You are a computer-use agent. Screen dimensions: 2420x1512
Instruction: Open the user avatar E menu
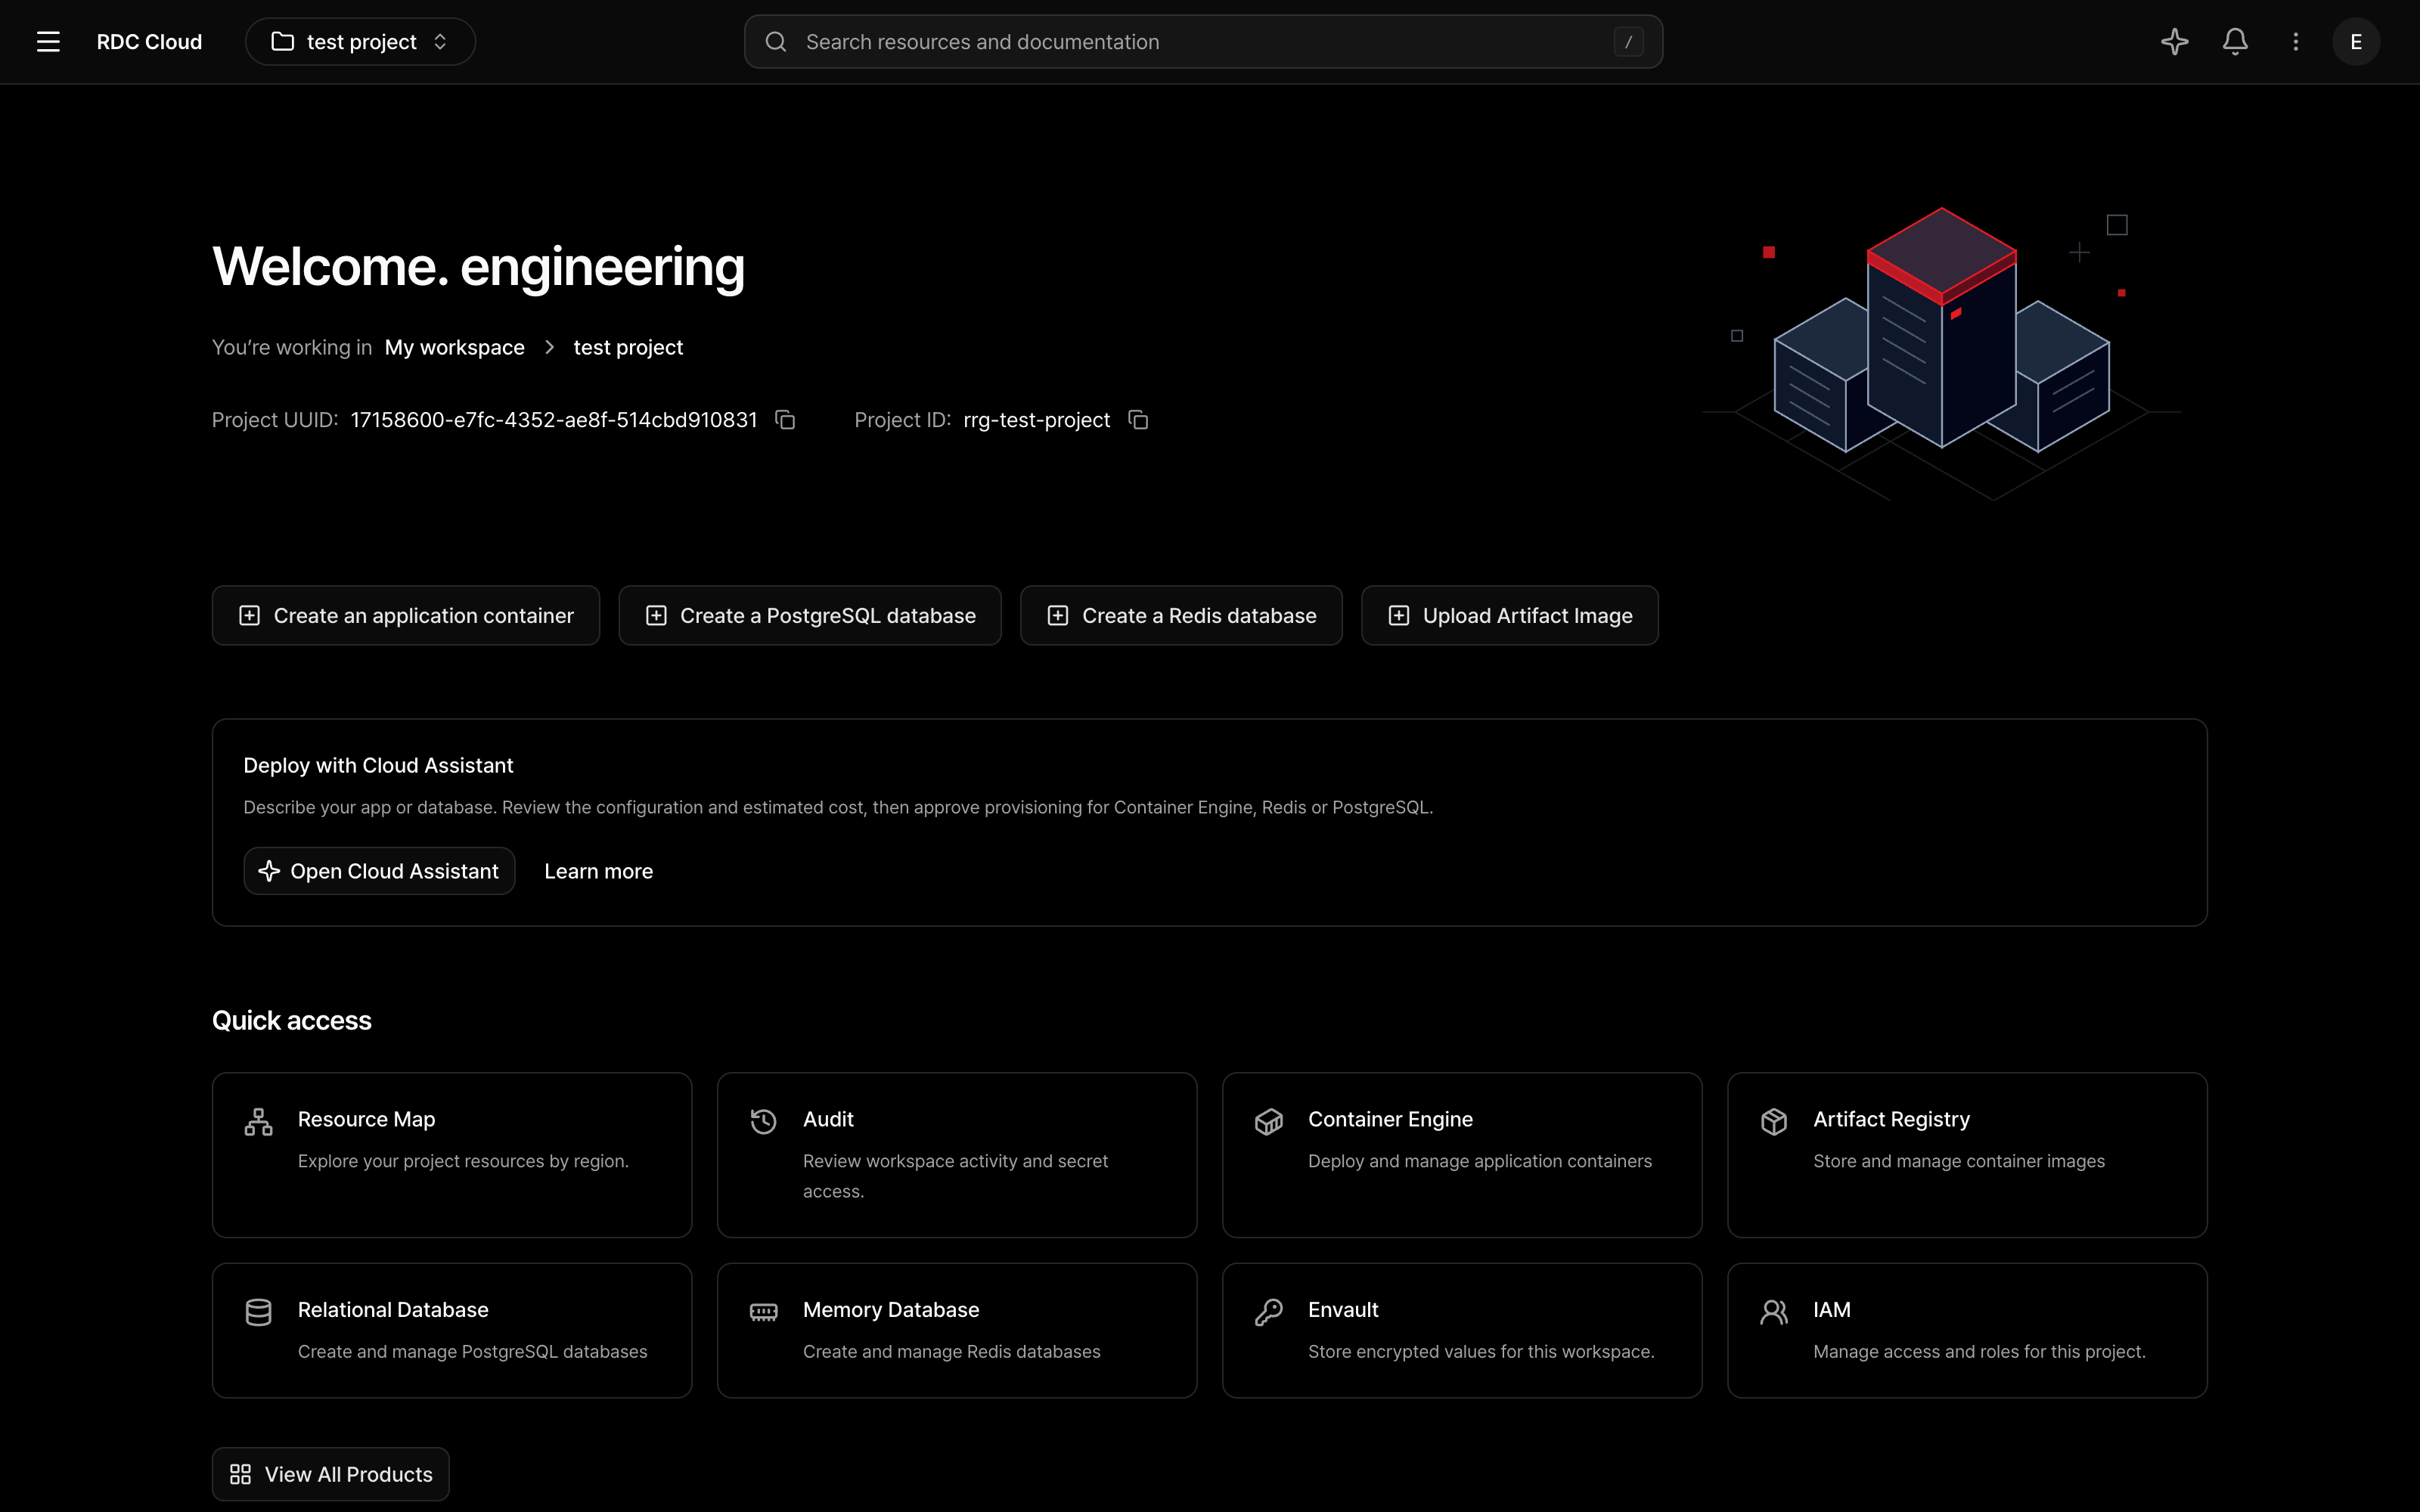pyautogui.click(x=2356, y=42)
